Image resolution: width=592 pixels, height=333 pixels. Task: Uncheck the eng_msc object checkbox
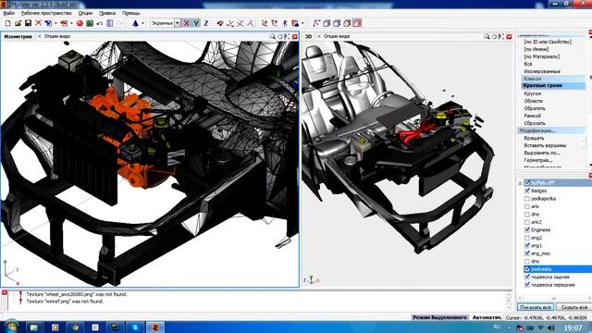[x=527, y=253]
